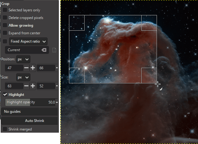Open the Size unit px dropdown
198x144 pixels.
point(23,77)
